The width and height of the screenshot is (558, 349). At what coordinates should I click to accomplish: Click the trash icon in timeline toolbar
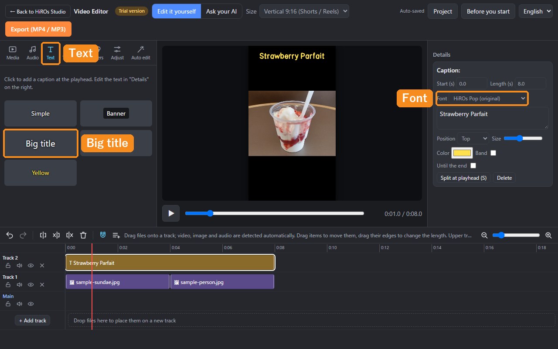pyautogui.click(x=83, y=235)
